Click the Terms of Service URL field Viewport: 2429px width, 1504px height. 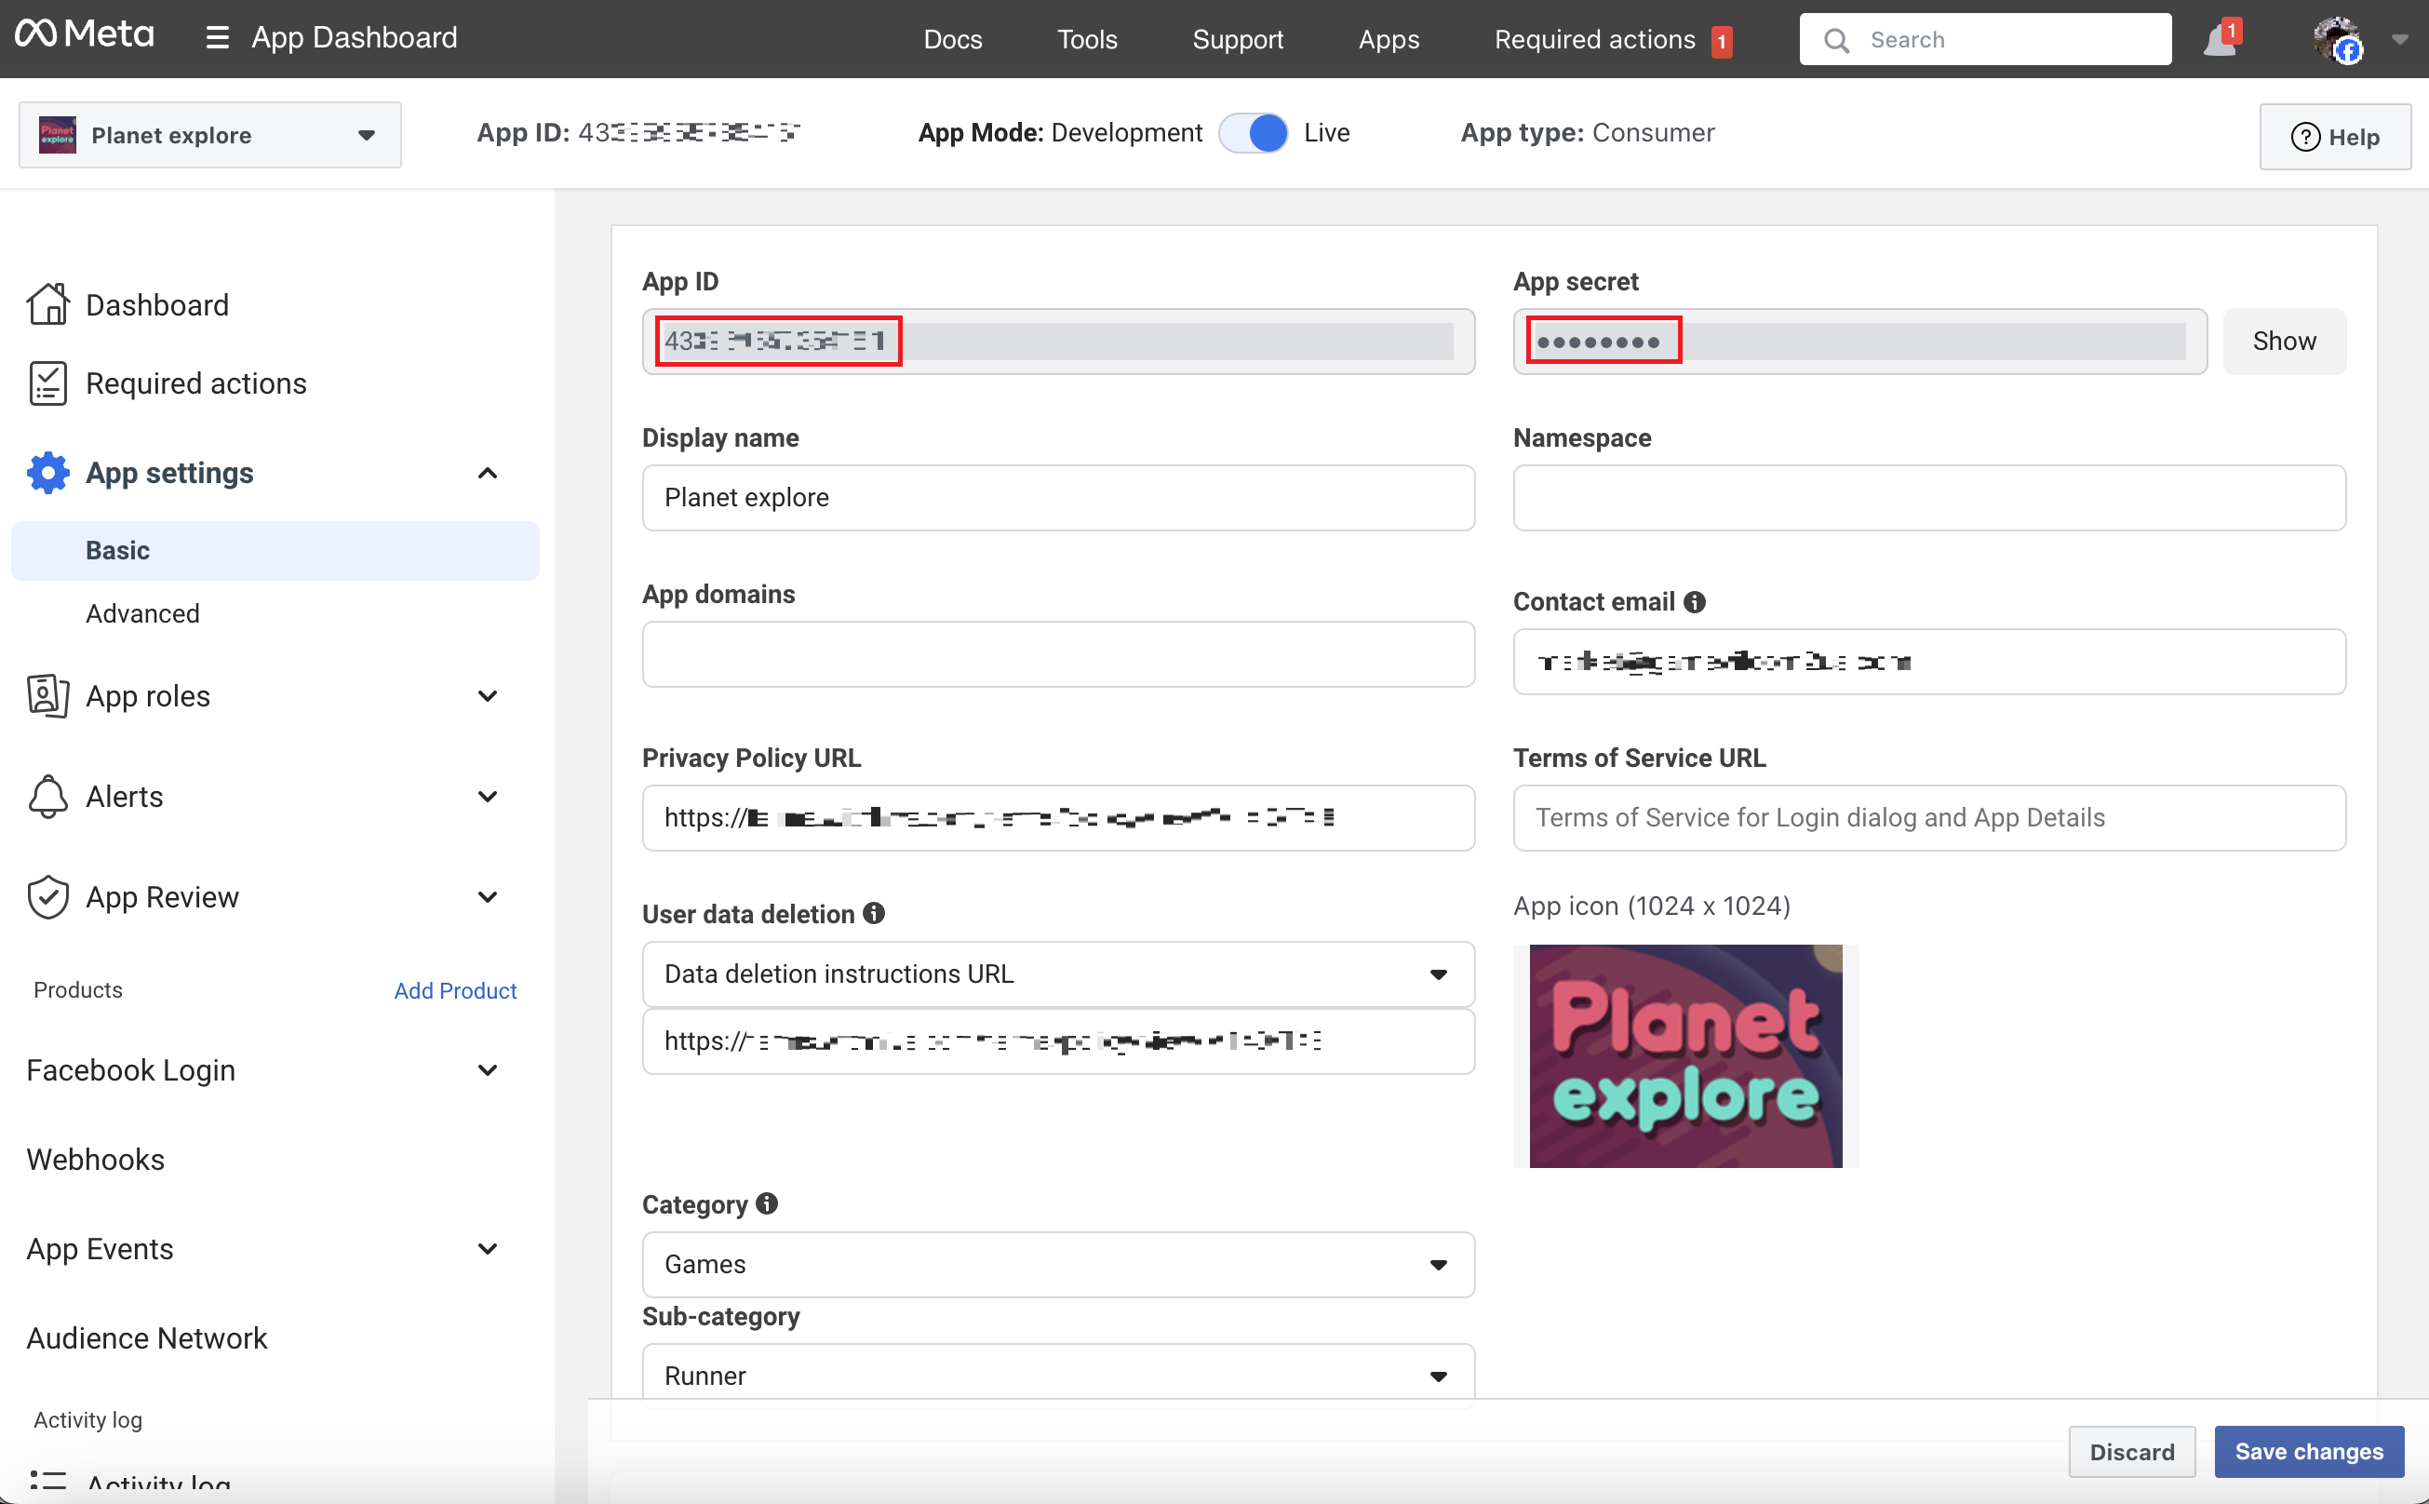(1927, 818)
